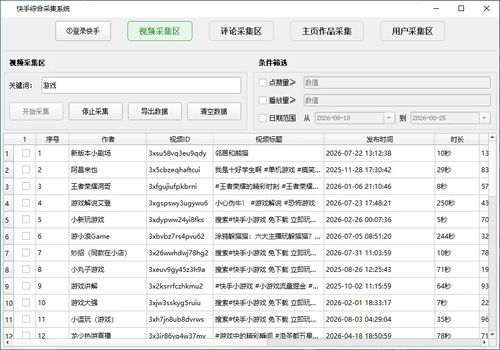Enable the 点赞量≥ filter checkbox
This screenshot has width=500, height=350.
click(x=262, y=83)
